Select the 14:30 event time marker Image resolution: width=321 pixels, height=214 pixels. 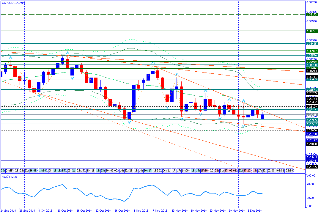point(43,171)
